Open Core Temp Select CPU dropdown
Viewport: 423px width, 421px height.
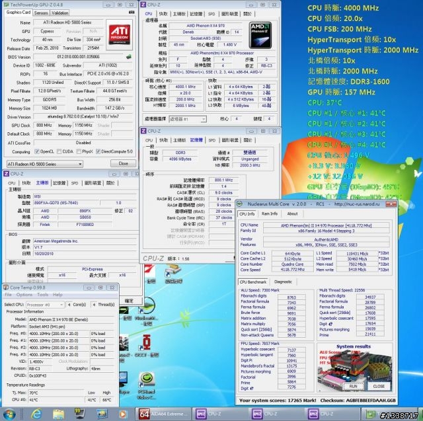click(x=45, y=305)
